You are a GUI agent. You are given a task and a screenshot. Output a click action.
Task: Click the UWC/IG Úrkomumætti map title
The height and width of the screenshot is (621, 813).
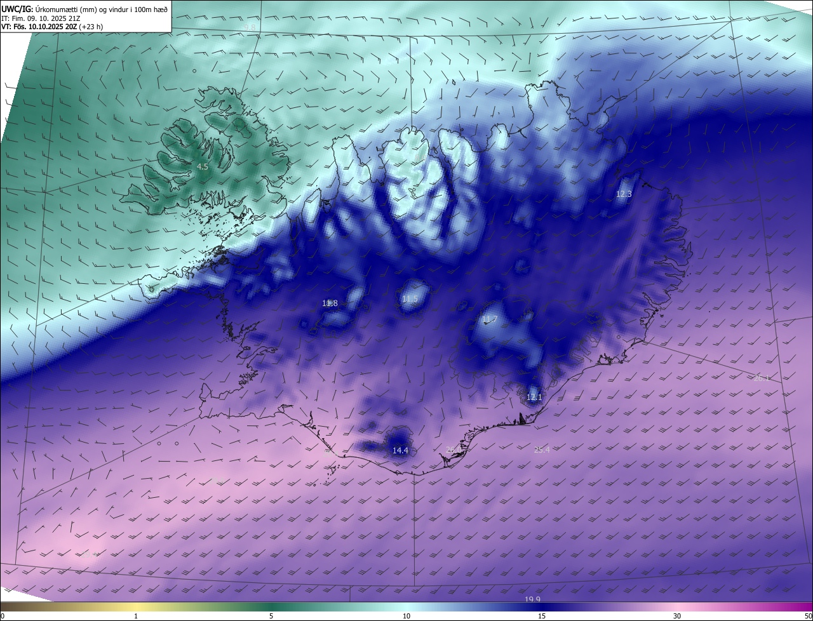click(84, 9)
